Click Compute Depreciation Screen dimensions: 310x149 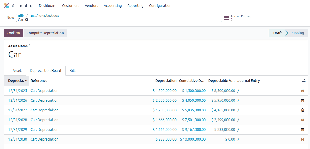coord(45,33)
